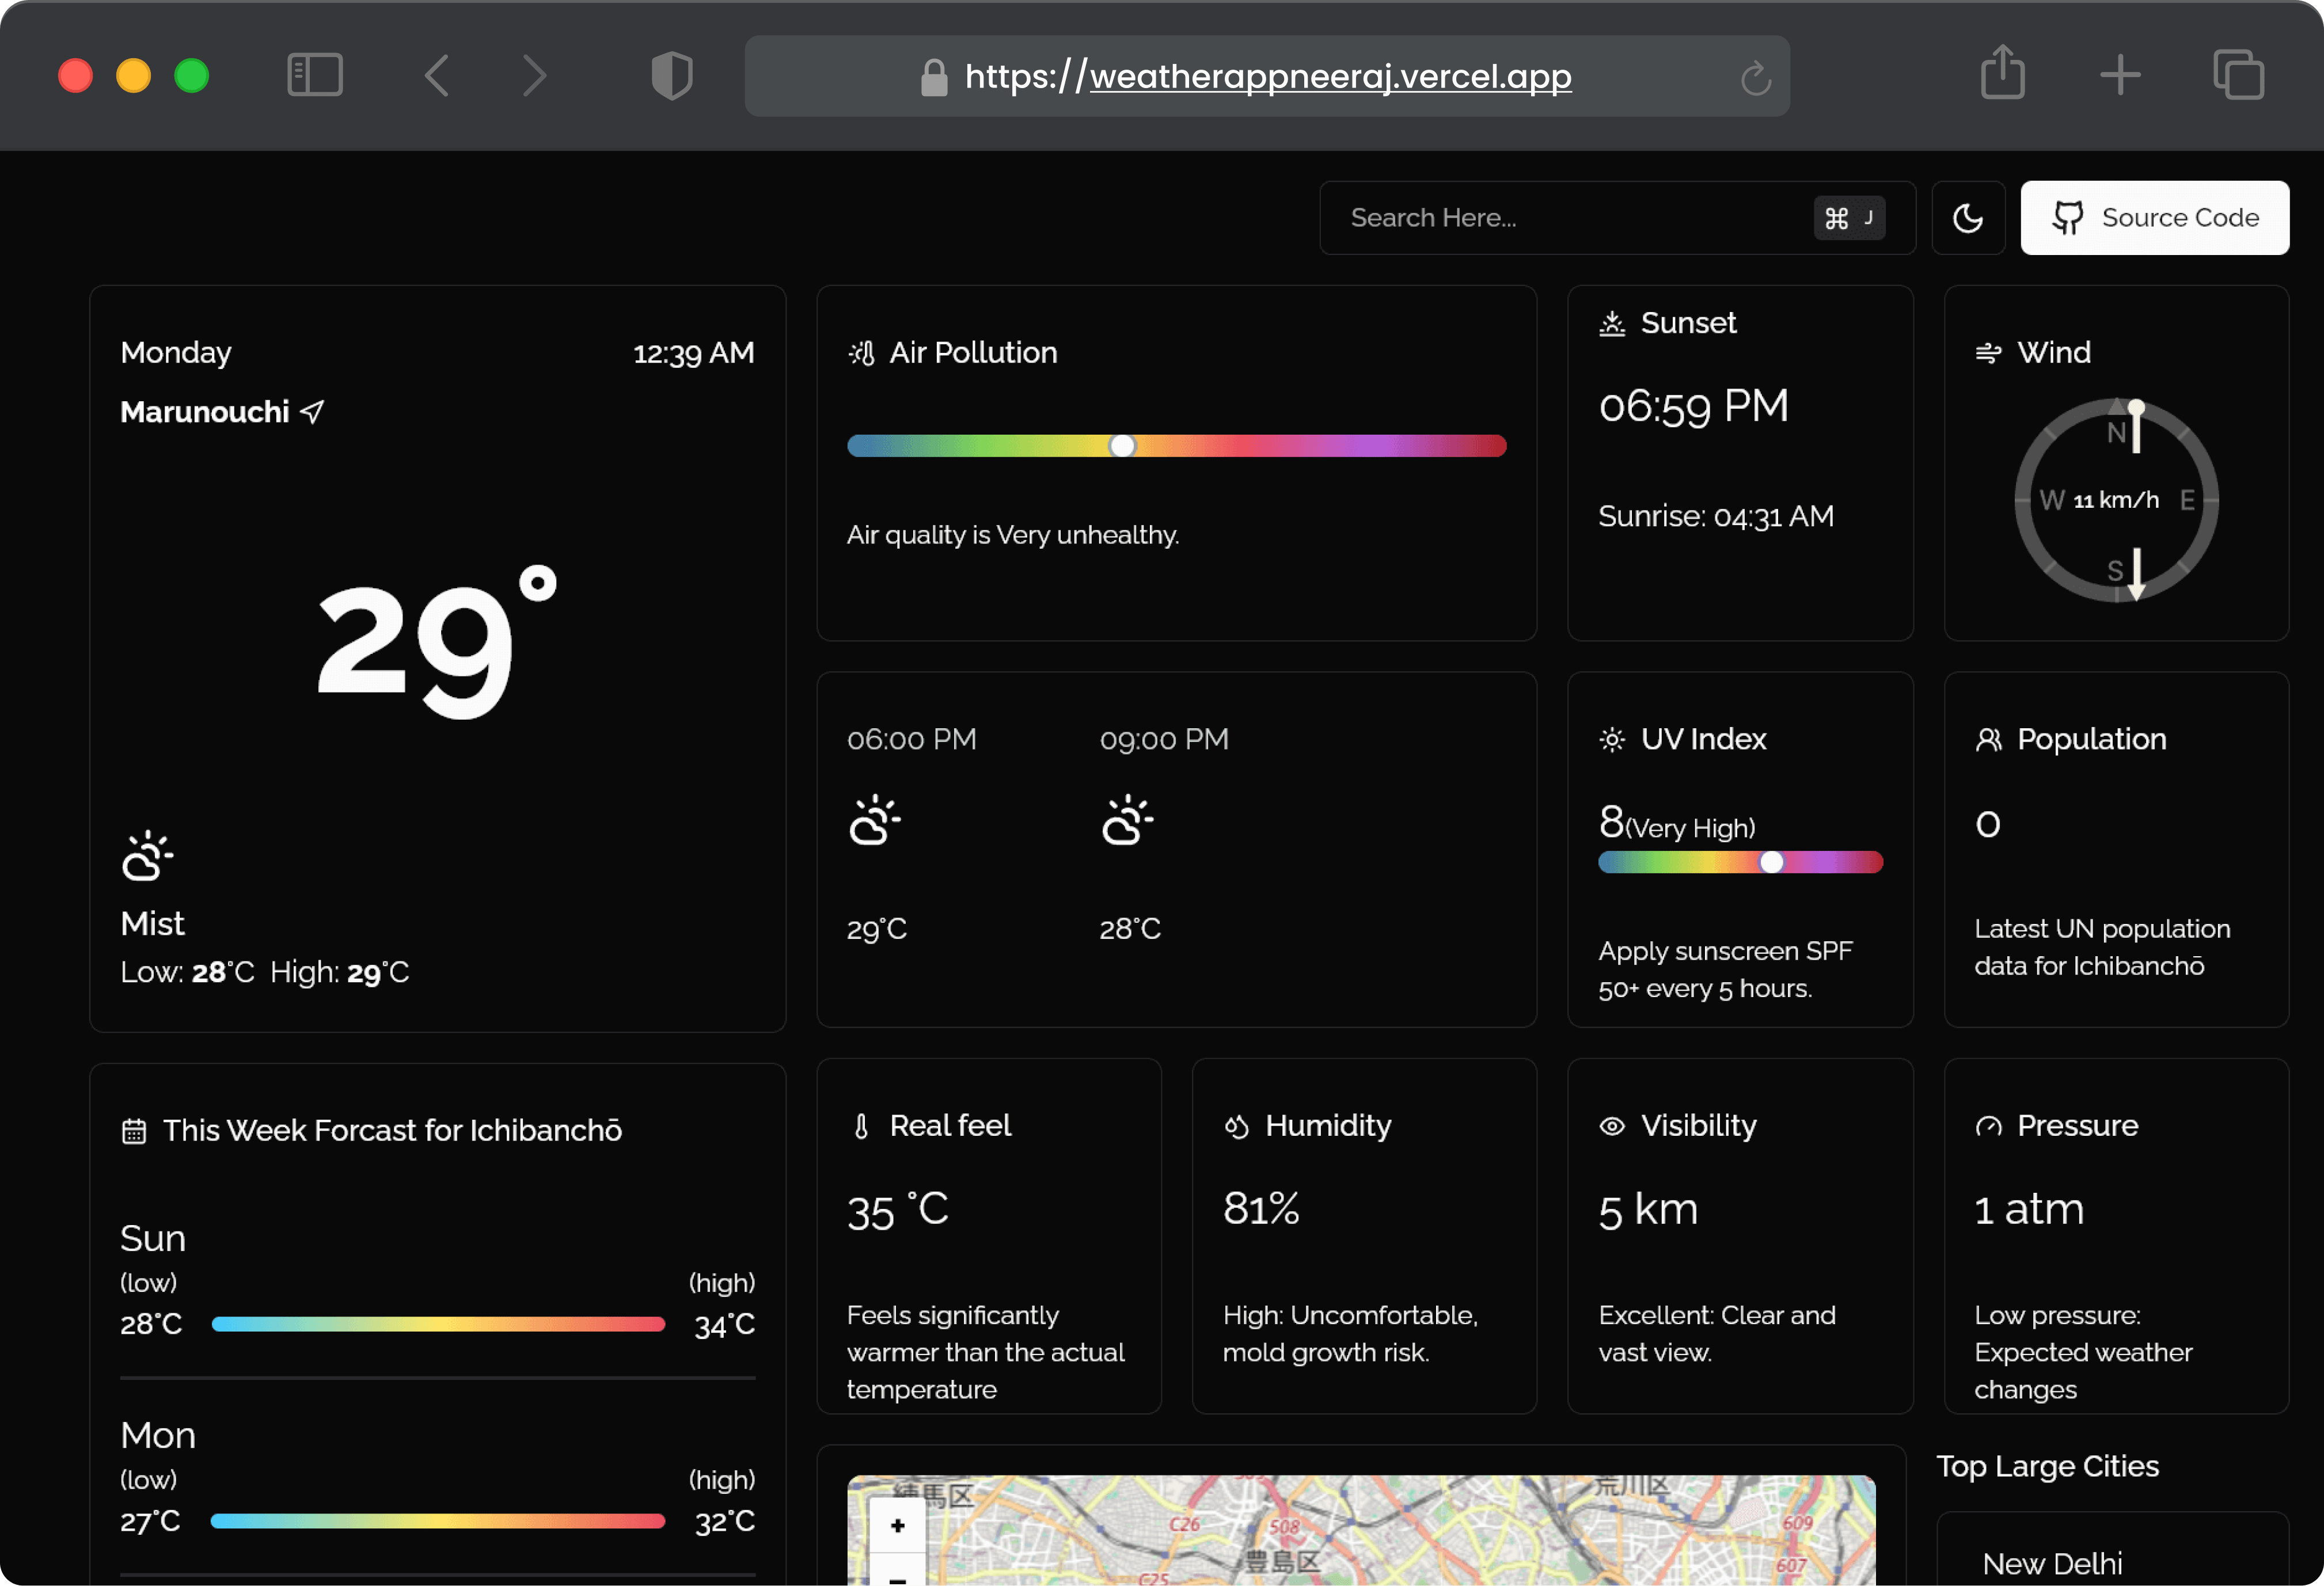
Task: Click the 09:00 PM partly-cloudy forecast icon
Action: click(x=1128, y=820)
